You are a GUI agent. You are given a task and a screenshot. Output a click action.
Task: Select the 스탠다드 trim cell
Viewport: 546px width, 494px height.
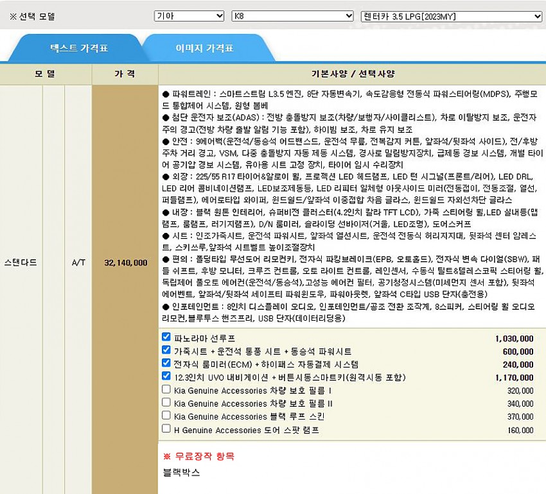tap(21, 262)
